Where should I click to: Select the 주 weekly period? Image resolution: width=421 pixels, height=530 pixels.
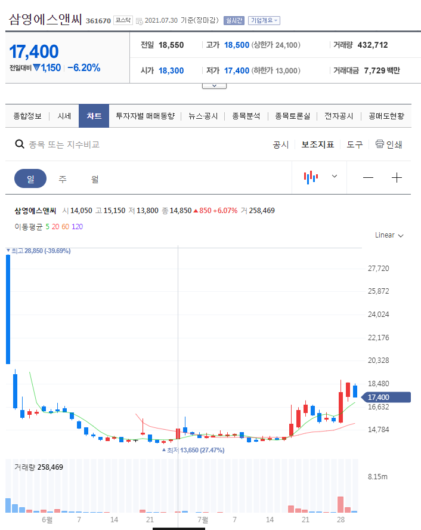(63, 179)
